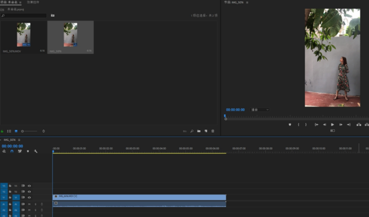Click the thumbnail zoom slider in project panel

coord(29,131)
